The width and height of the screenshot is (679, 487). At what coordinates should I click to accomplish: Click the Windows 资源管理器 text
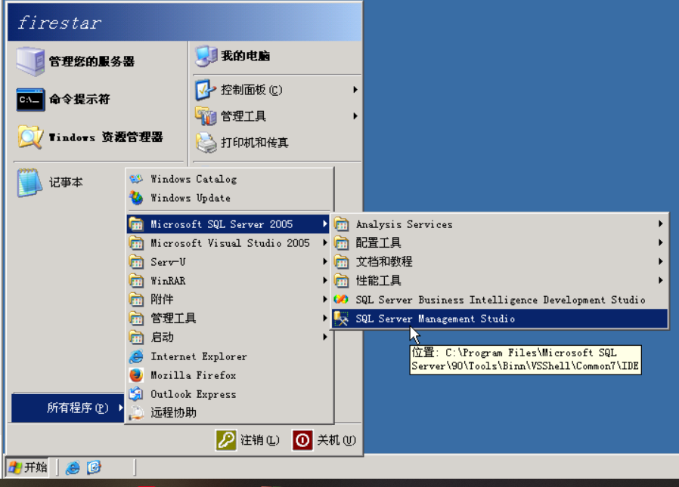pyautogui.click(x=106, y=137)
